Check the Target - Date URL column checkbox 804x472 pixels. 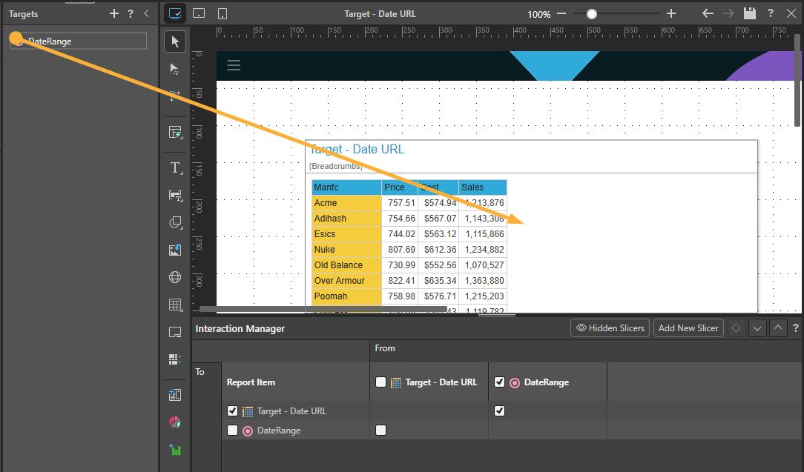(x=380, y=382)
